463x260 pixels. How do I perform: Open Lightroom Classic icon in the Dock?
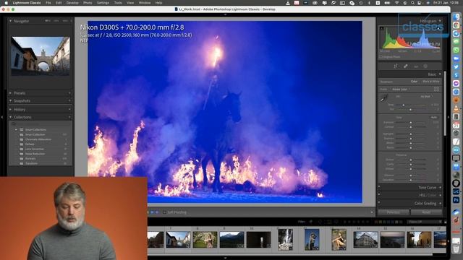[456, 191]
